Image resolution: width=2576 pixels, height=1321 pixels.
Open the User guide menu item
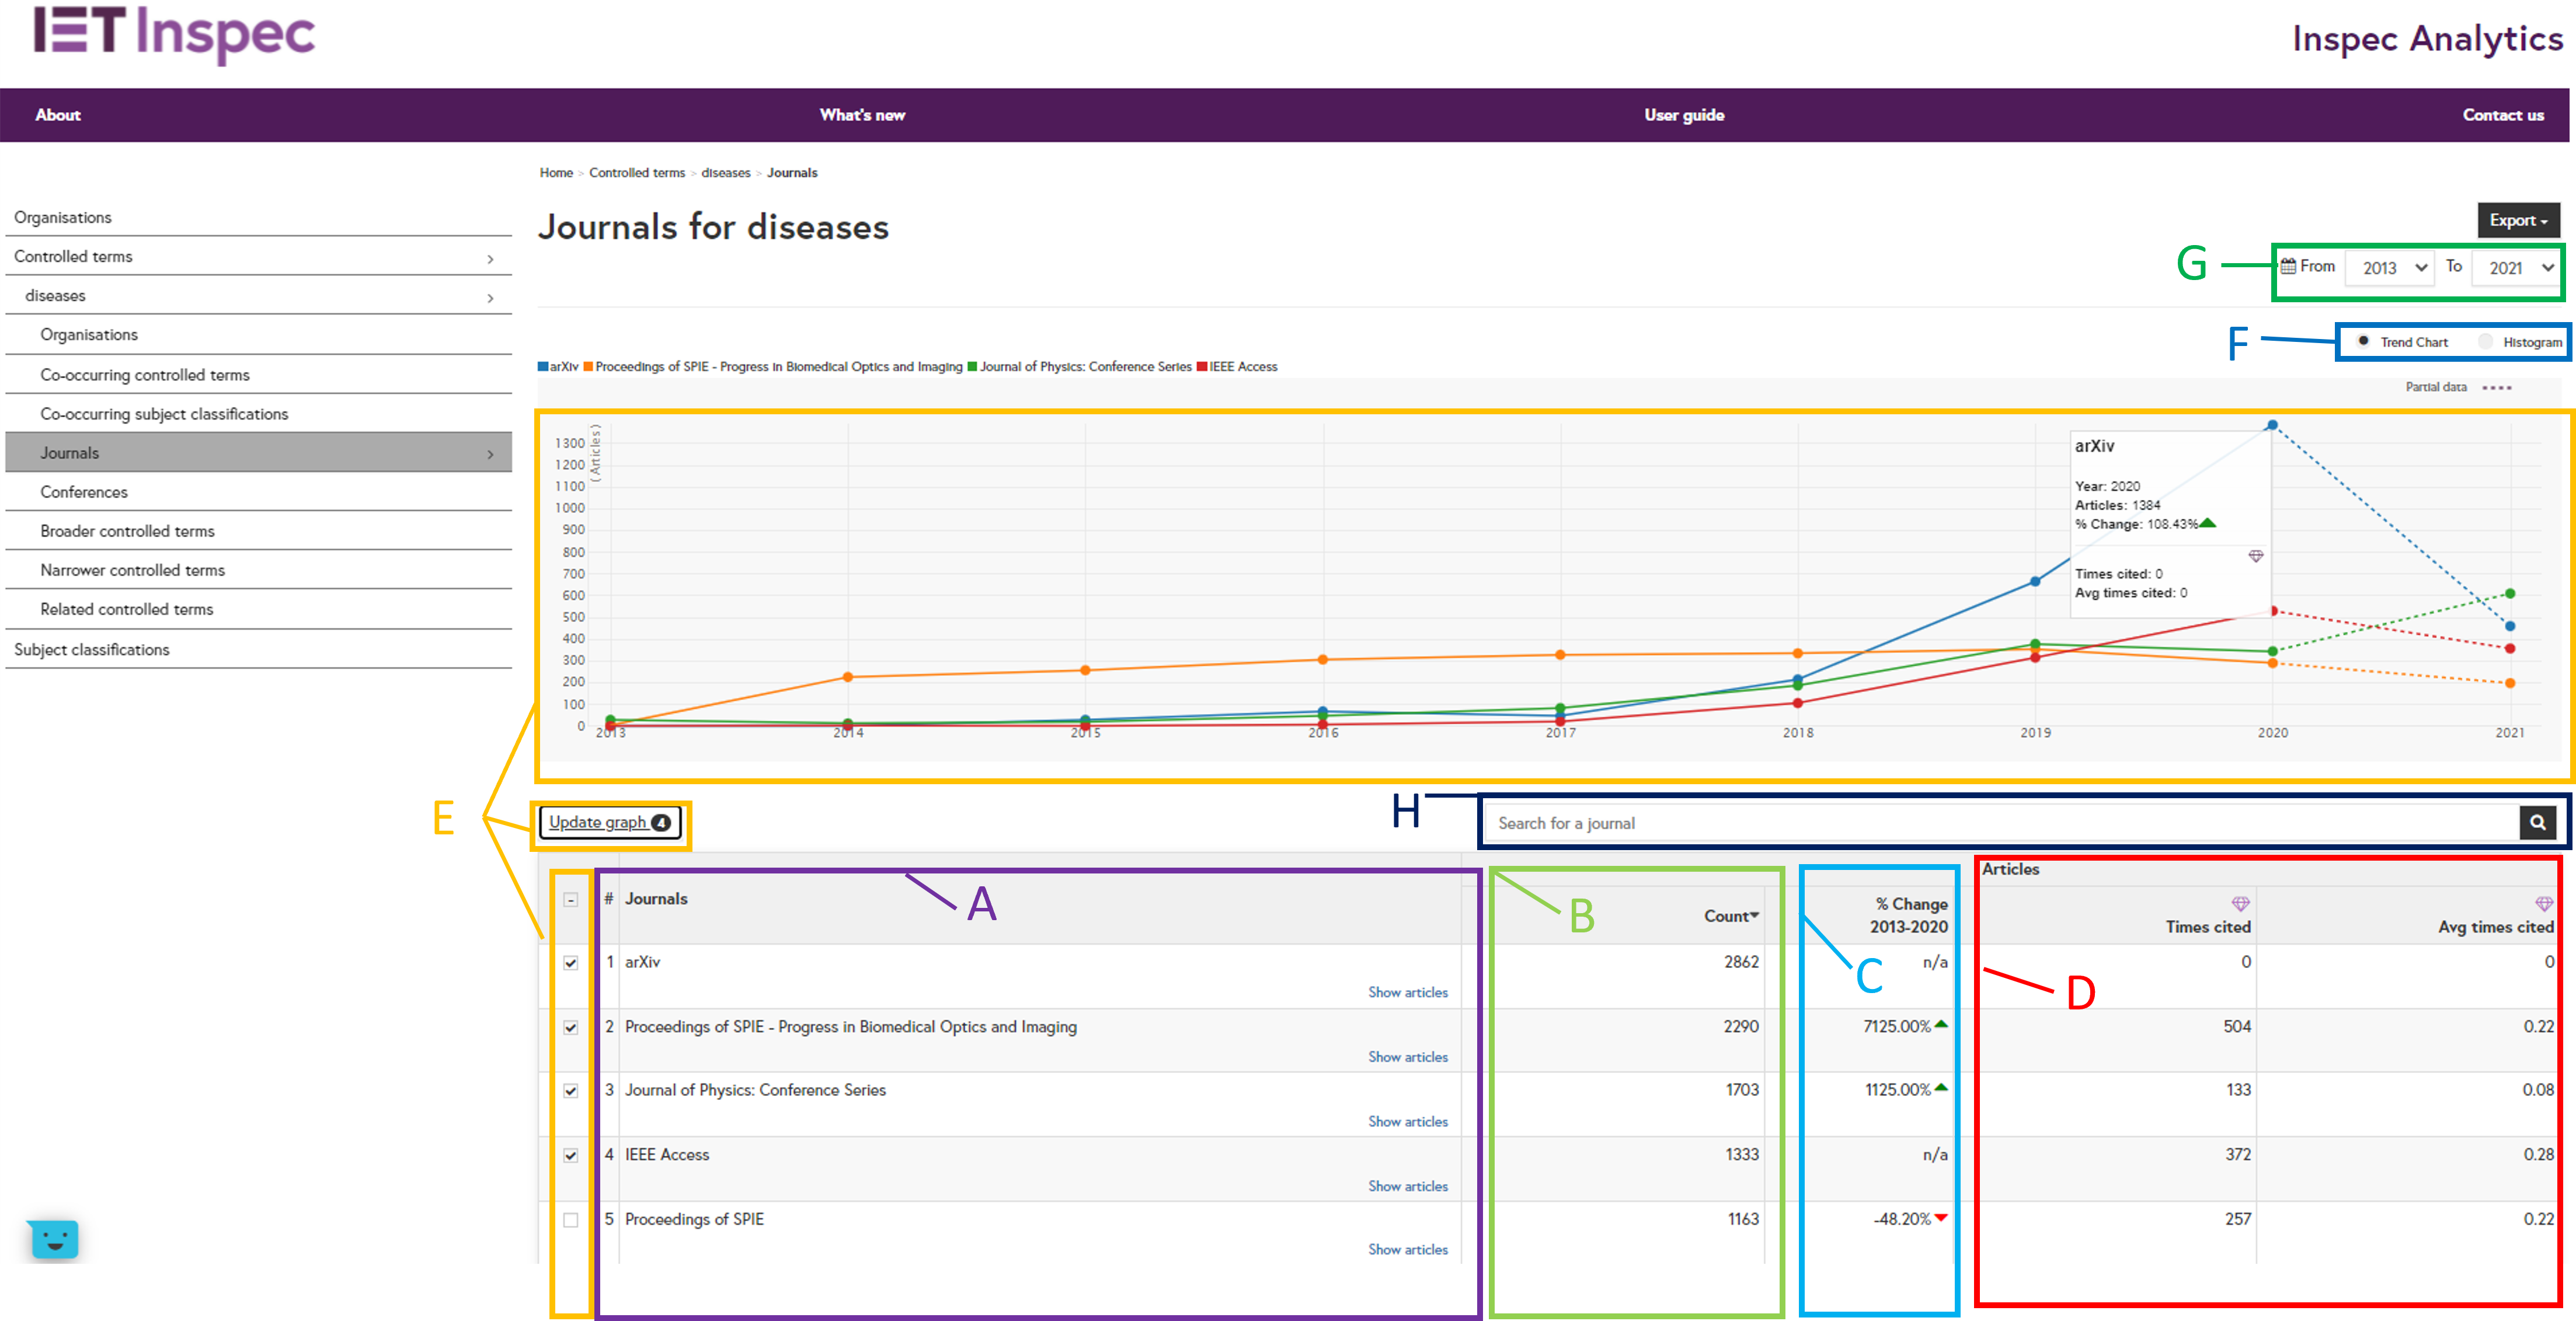[1684, 115]
